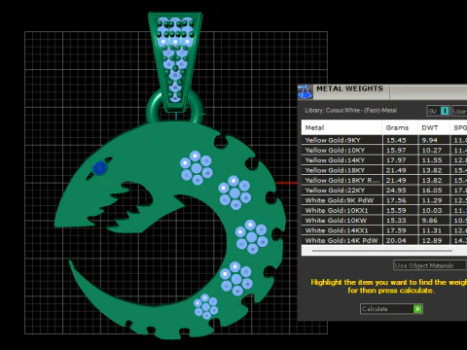The height and width of the screenshot is (350, 467).
Task: Click the 12.89 DWT cell
Action: tap(434, 241)
